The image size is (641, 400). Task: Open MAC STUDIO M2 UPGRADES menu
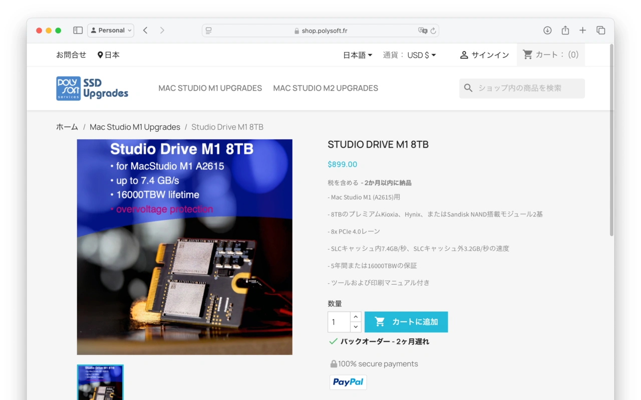326,88
